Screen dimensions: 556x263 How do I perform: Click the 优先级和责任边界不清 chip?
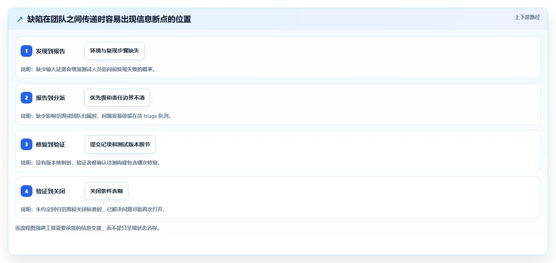(117, 98)
